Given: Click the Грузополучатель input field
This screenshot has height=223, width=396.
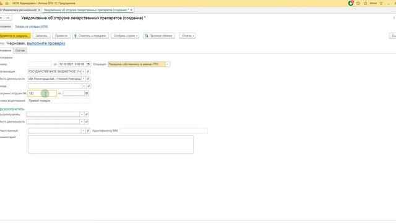Looking at the screenshot, I should [53, 115].
